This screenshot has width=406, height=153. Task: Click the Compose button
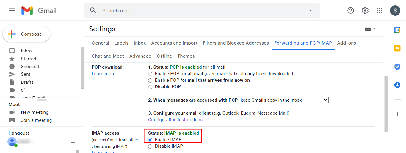26,34
